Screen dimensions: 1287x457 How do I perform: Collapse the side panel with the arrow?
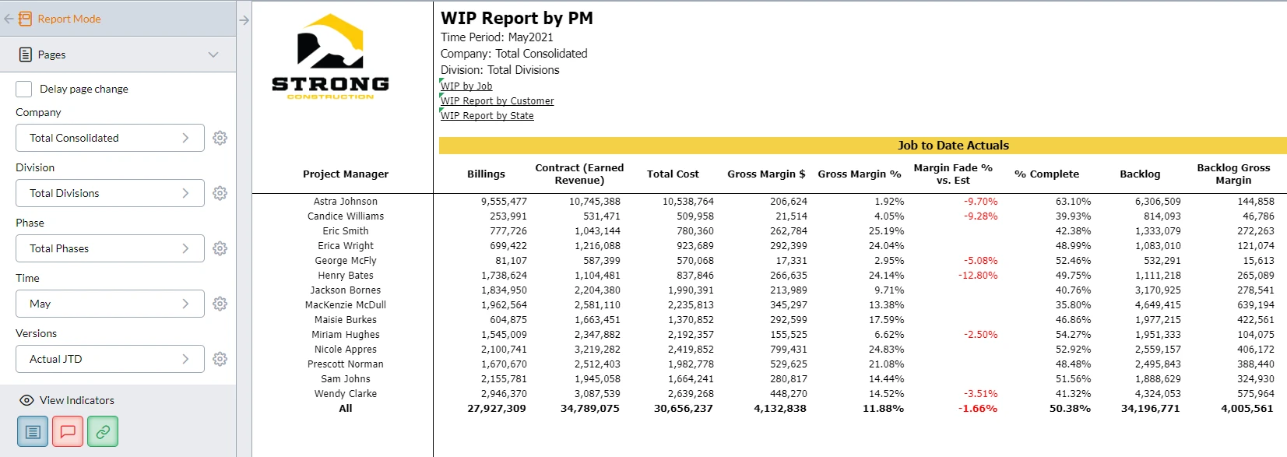coord(244,20)
